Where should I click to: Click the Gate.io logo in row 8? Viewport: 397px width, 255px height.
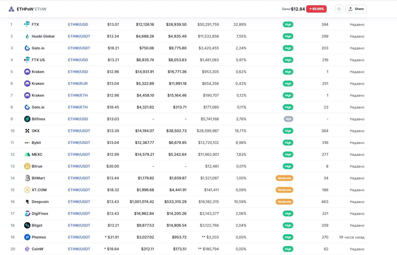pos(27,107)
